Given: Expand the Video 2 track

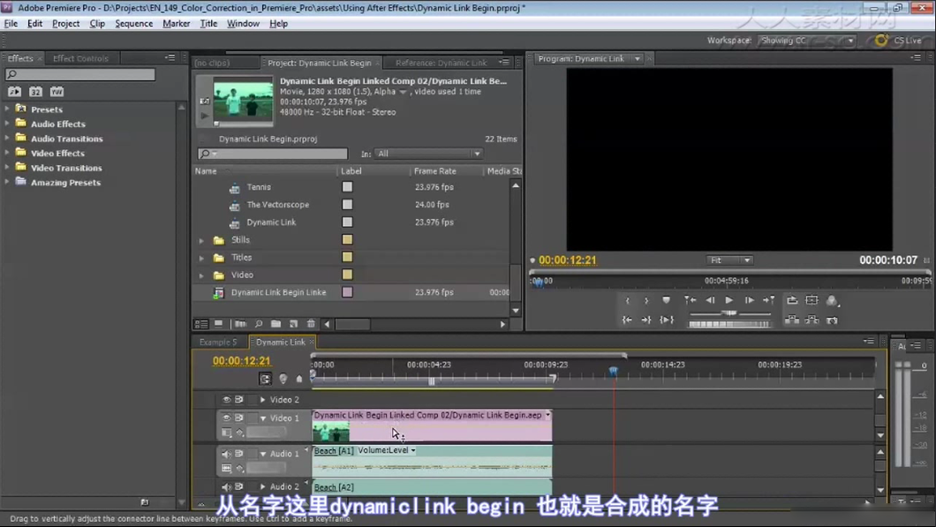Looking at the screenshot, I should click(262, 399).
